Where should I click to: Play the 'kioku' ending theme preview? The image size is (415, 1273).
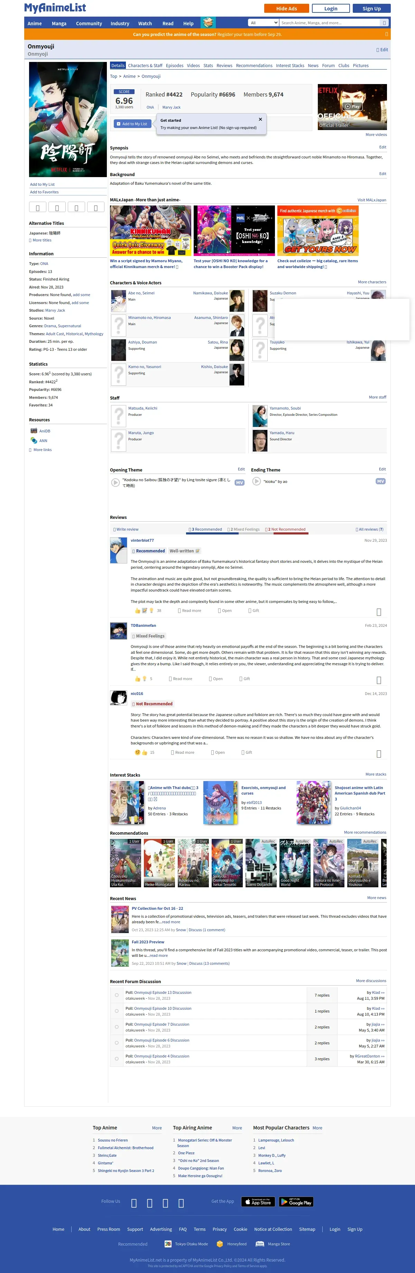coord(256,481)
